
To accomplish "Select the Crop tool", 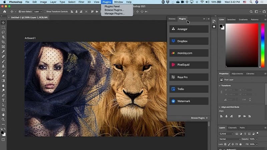I will [x=3, y=42].
